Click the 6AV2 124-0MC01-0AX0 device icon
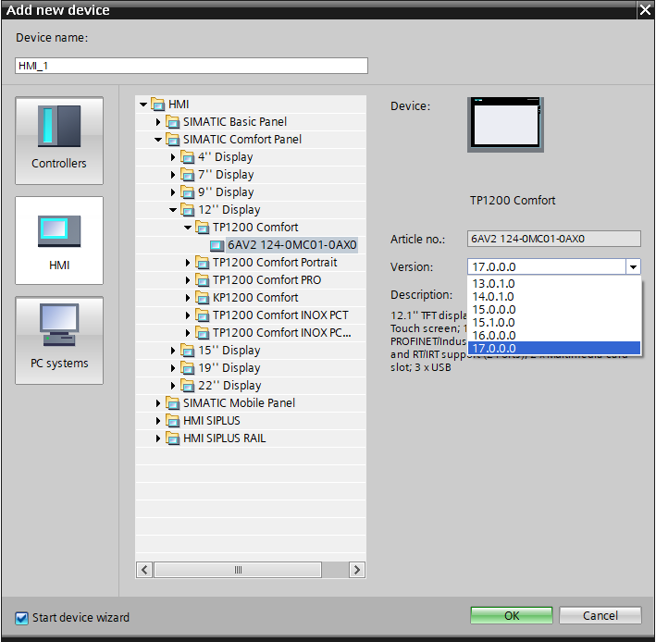Viewport: 656px width, 642px height. (217, 245)
